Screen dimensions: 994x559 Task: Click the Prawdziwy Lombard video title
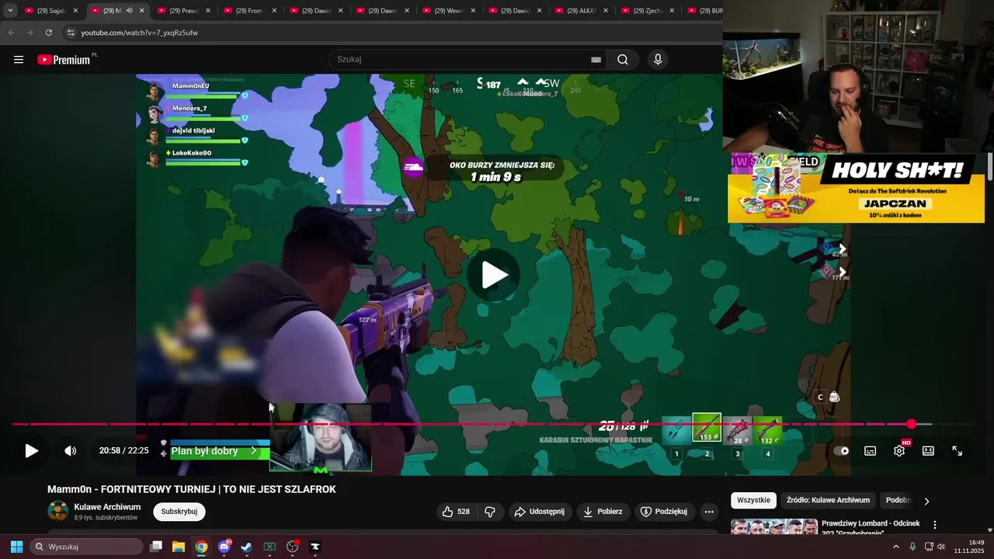[x=871, y=527]
